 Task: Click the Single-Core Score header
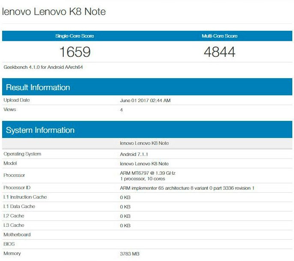(74, 36)
